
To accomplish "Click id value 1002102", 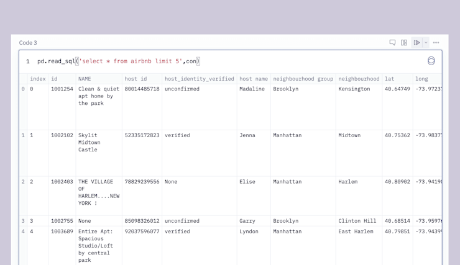I will point(62,135).
